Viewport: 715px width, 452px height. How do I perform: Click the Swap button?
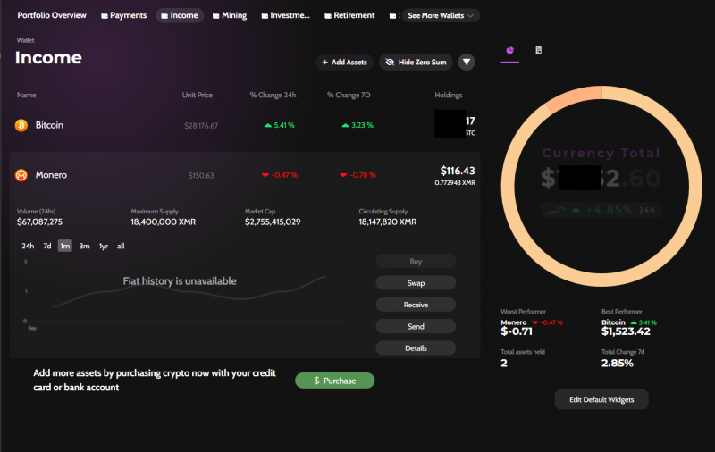pyautogui.click(x=416, y=283)
